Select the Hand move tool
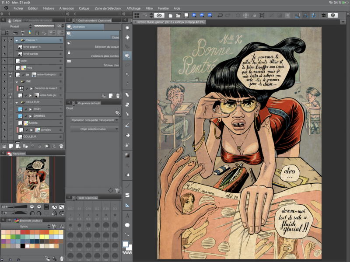Screen dimensions: 350x262 coord(127,37)
